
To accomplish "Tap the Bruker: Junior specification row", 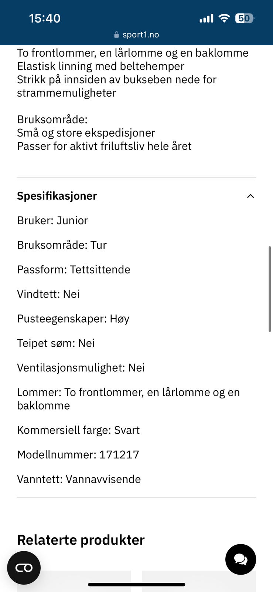I will pyautogui.click(x=52, y=221).
